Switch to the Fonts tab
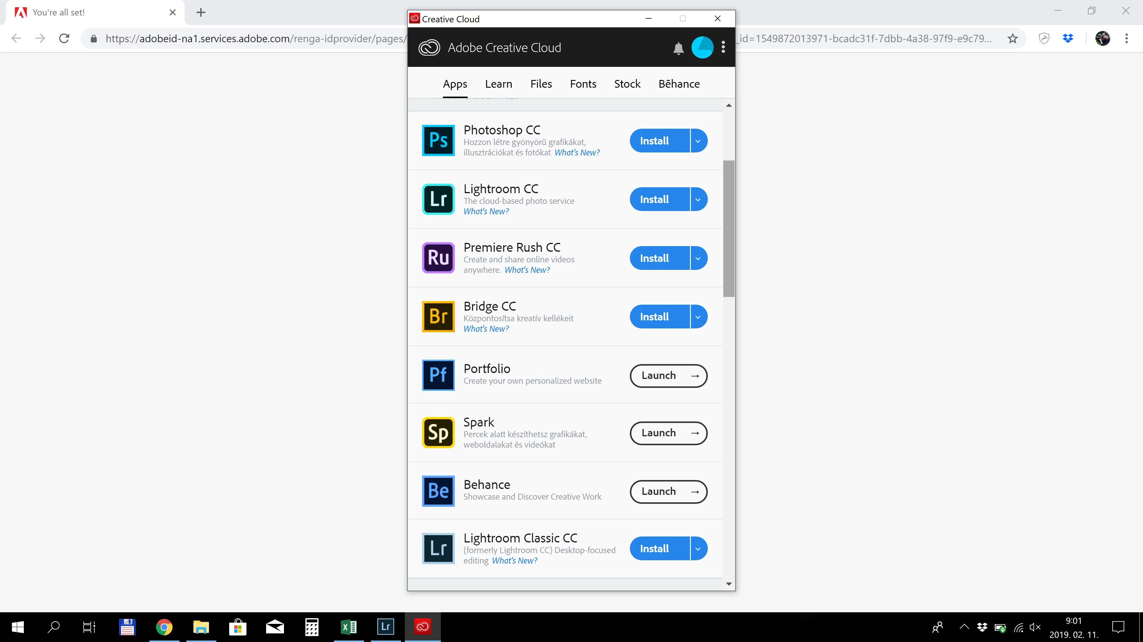Screen dimensions: 1143x642 [583, 84]
